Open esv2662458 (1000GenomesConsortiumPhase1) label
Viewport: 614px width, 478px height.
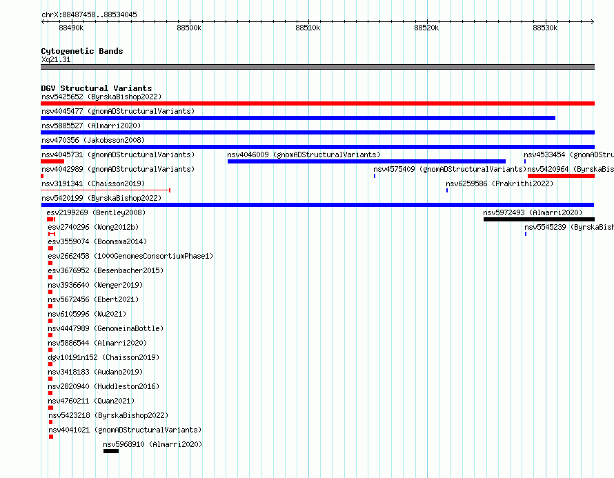[130, 256]
